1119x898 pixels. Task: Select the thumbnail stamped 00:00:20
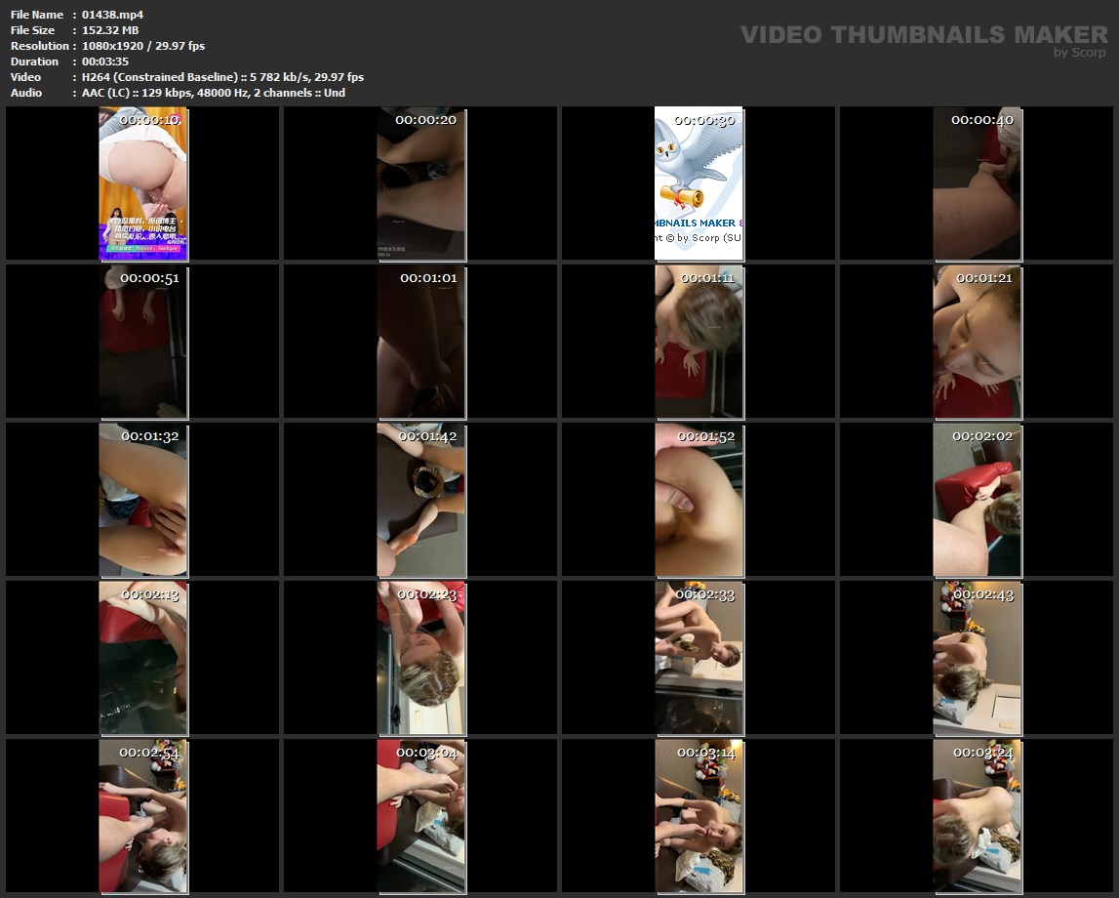click(421, 184)
